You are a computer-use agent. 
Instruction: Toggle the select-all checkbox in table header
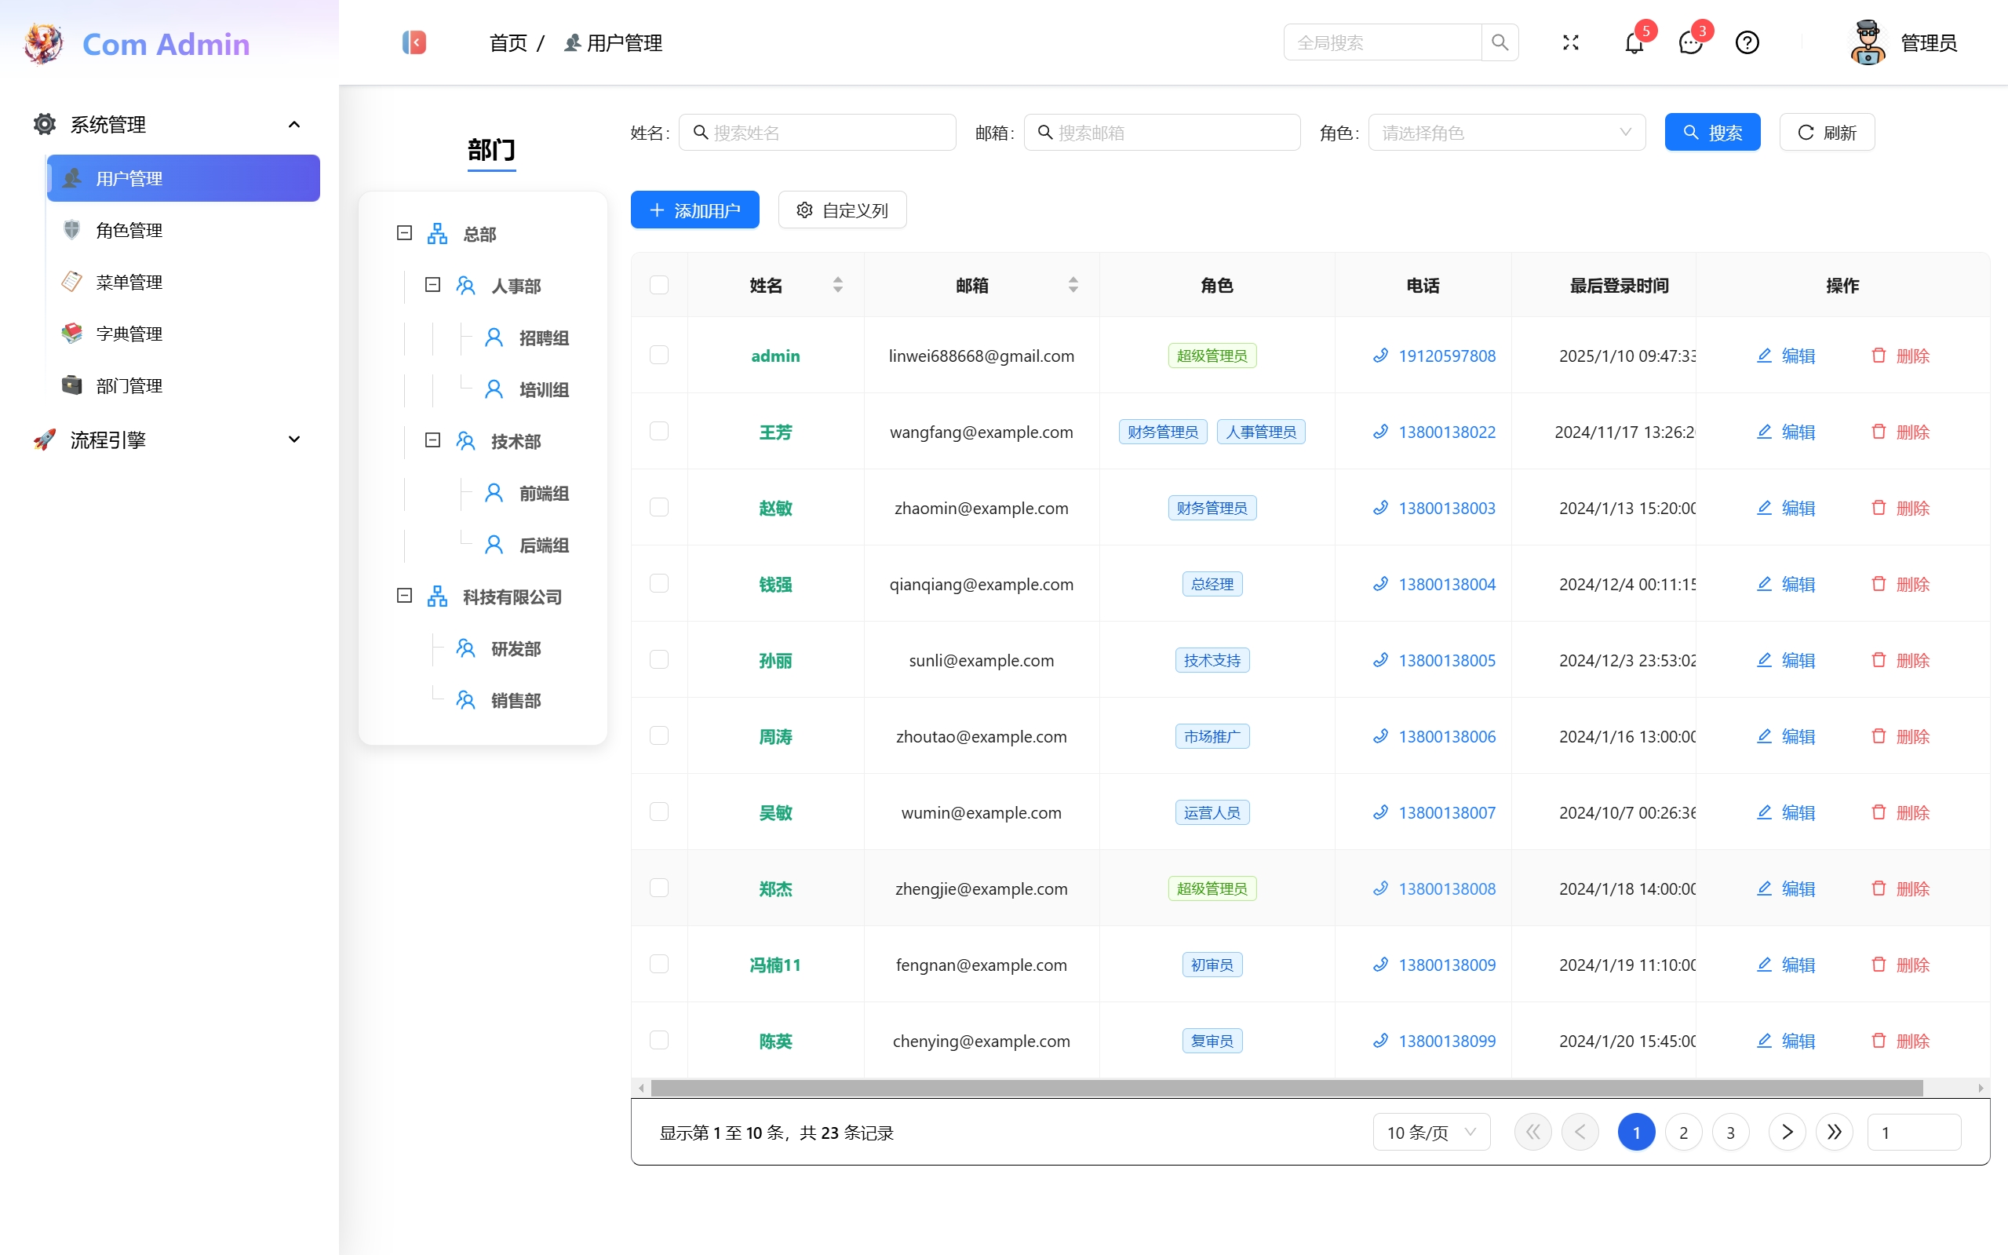point(658,285)
